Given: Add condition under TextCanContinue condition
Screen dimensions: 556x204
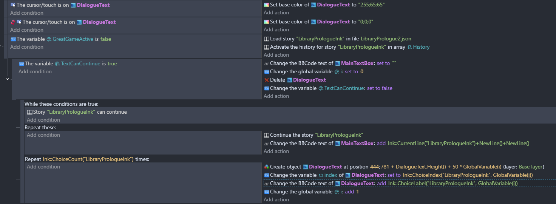Looking at the screenshot, I should point(35,72).
